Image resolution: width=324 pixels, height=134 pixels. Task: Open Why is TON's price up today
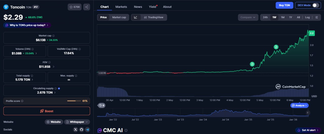[x=27, y=25]
